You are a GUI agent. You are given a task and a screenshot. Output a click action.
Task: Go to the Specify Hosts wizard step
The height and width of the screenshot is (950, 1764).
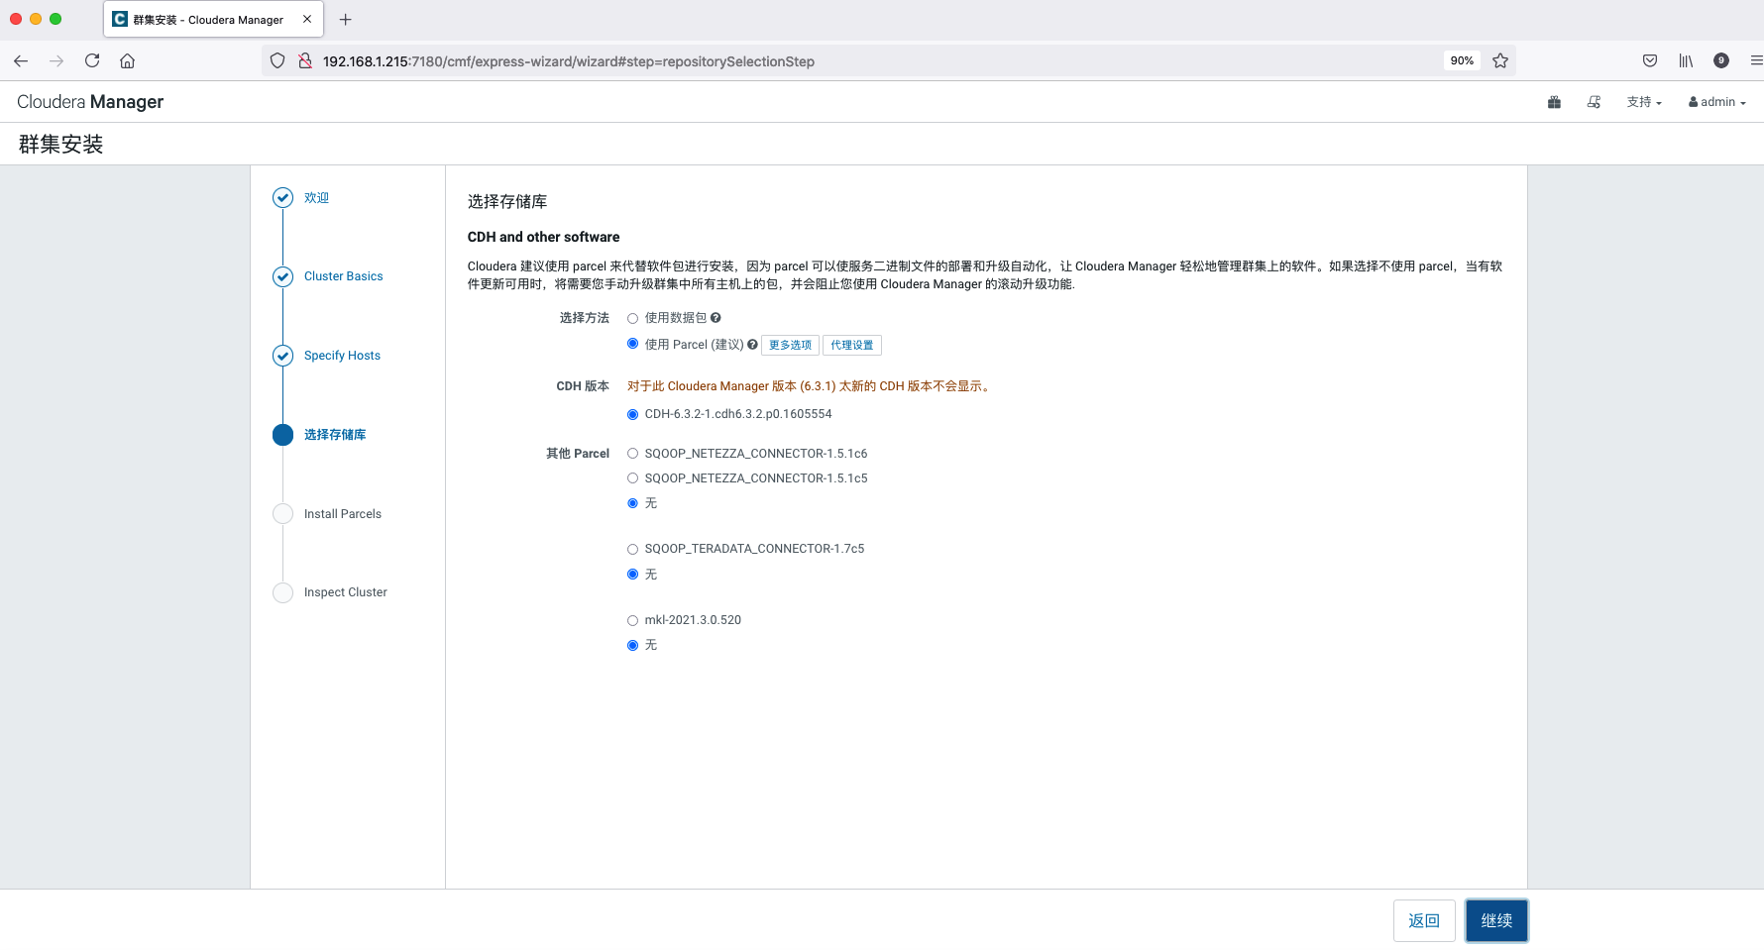(342, 356)
